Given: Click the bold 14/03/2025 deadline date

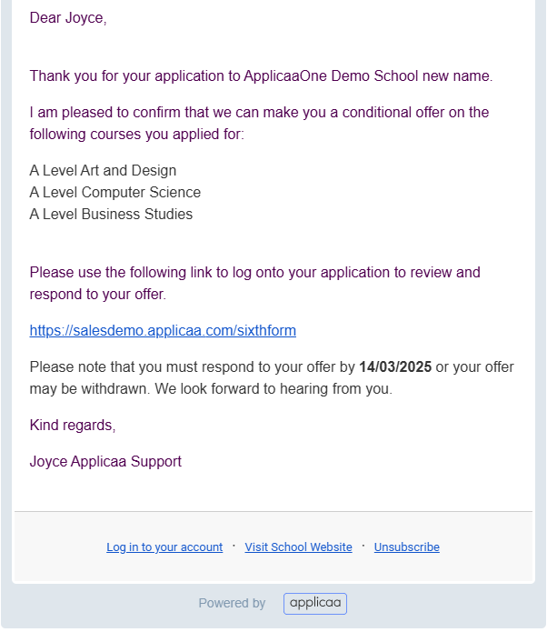Looking at the screenshot, I should (x=395, y=366).
